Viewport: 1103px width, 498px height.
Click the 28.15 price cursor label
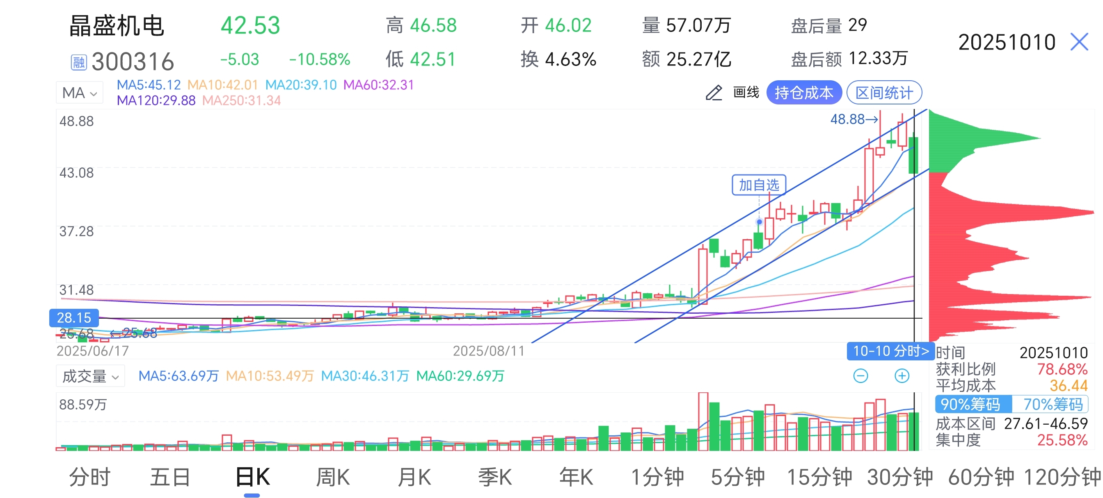(73, 318)
